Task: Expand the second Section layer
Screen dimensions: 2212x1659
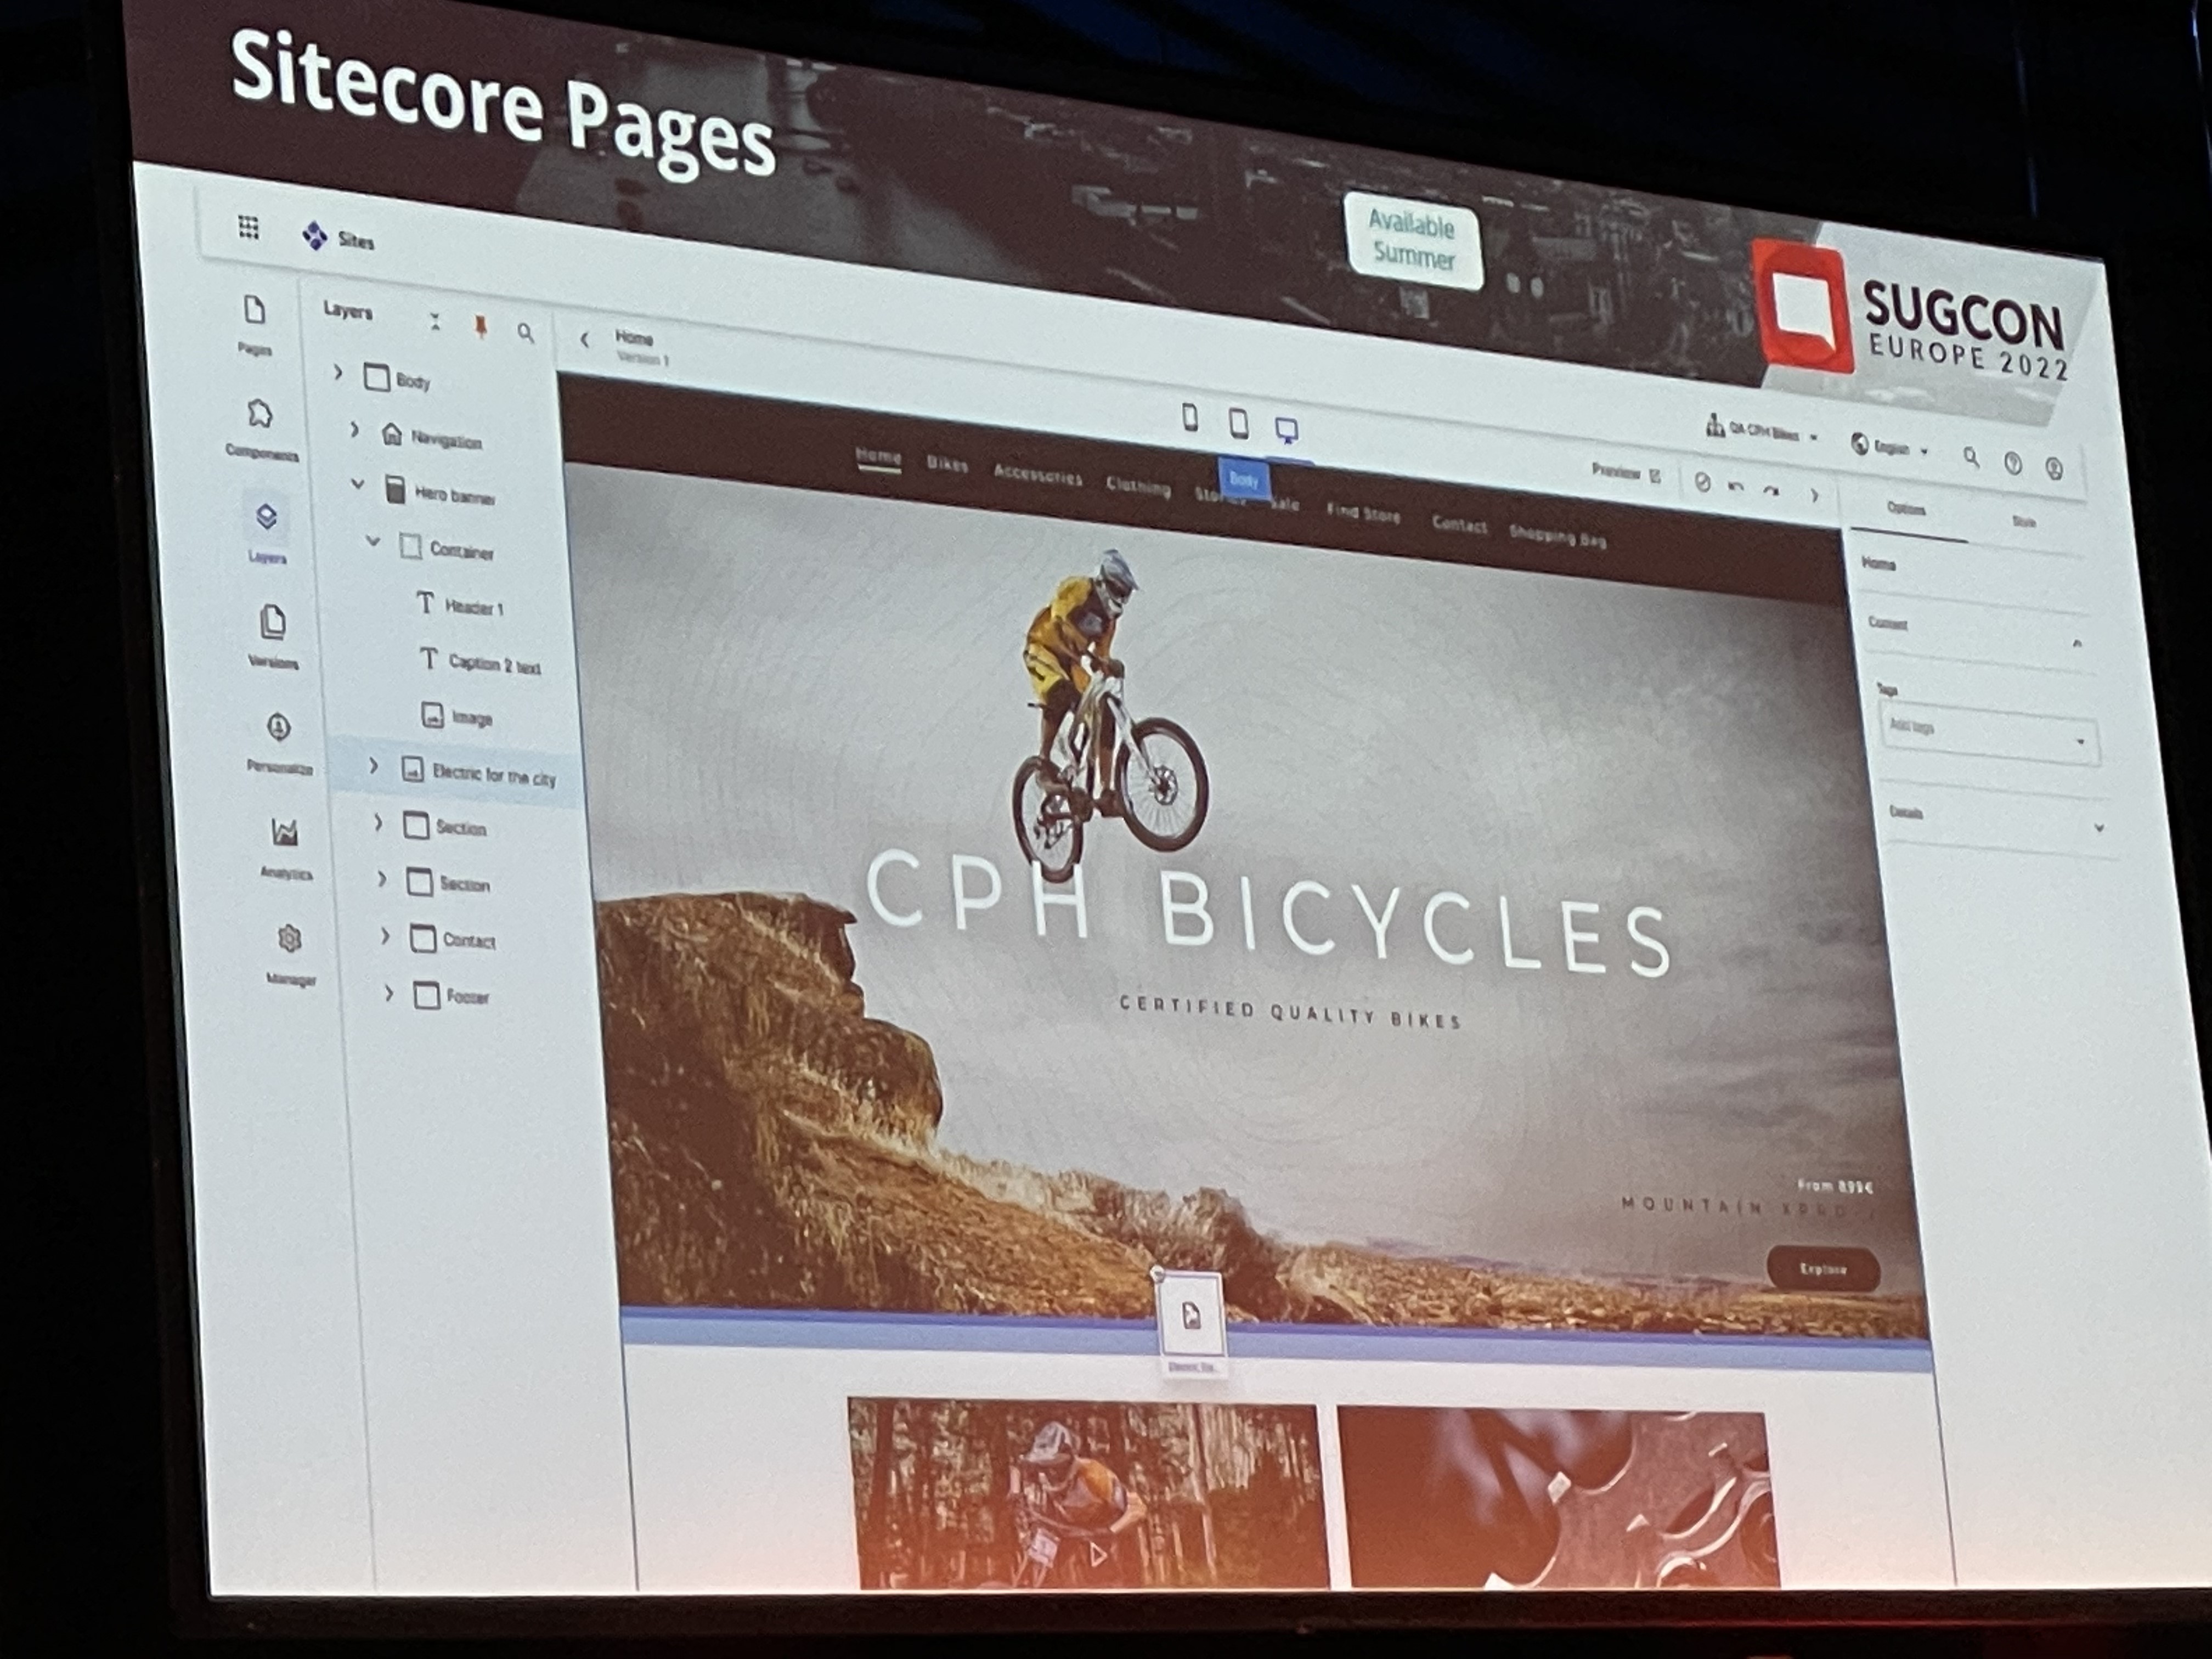Action: point(381,879)
